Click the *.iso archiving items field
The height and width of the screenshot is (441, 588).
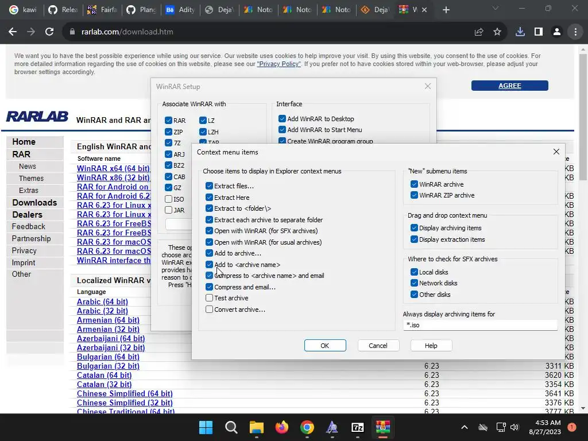click(x=480, y=325)
